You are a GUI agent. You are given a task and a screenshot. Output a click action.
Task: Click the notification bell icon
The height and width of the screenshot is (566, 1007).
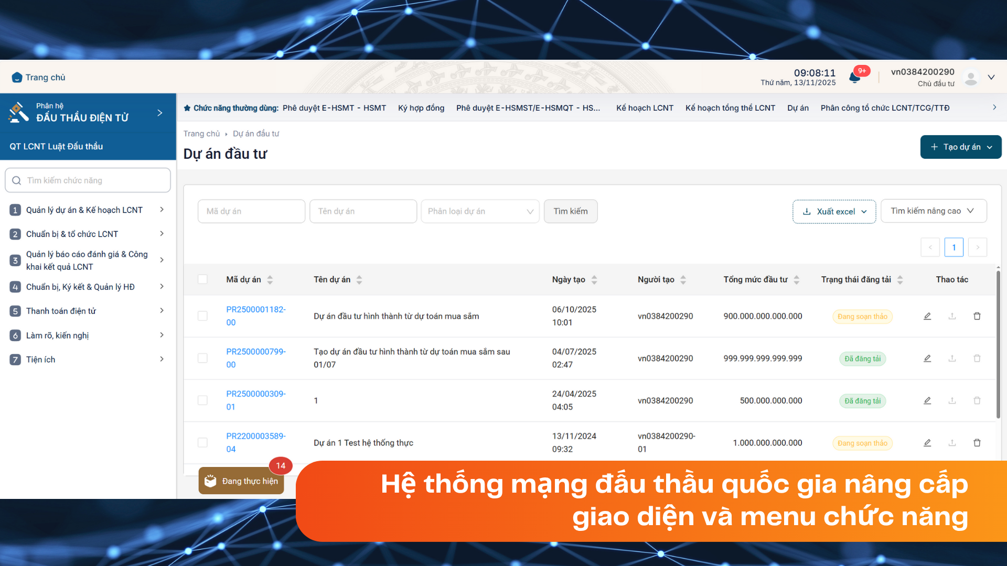(854, 78)
